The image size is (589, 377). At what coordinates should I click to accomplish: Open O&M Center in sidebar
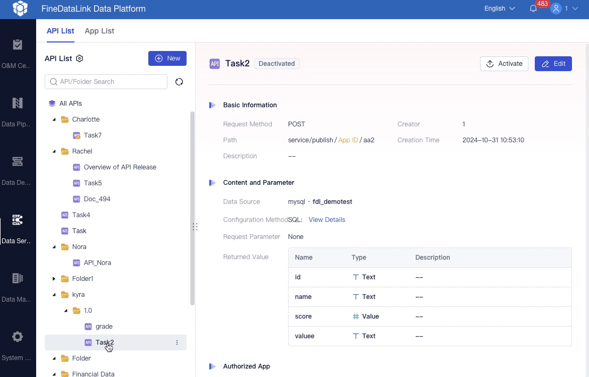click(x=18, y=54)
